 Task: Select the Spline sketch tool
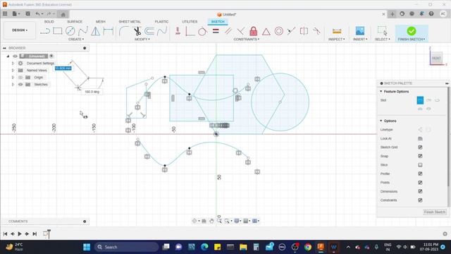pyautogui.click(x=83, y=31)
